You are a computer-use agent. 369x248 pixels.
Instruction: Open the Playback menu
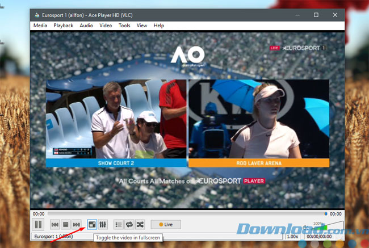tap(63, 26)
